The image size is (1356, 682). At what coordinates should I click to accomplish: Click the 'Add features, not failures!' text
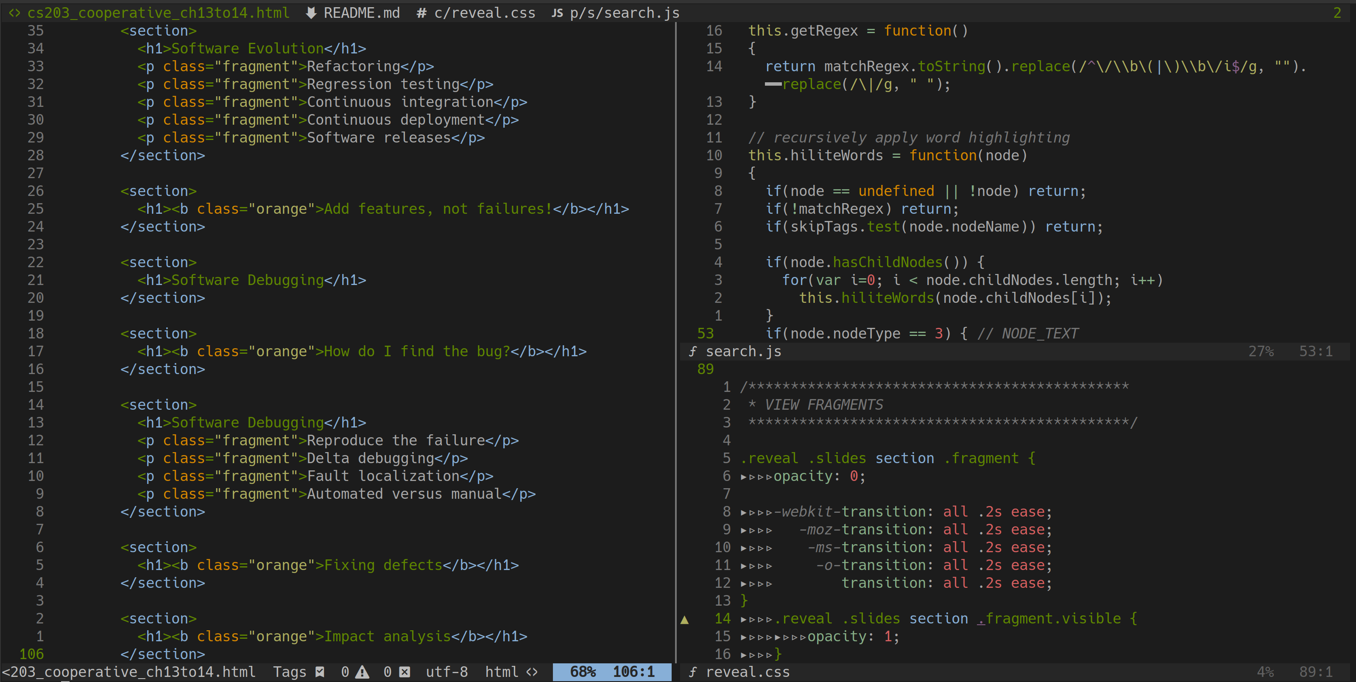(x=438, y=209)
